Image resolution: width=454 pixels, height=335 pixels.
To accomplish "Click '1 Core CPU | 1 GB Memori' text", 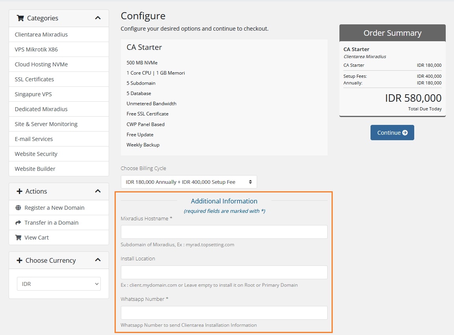I will coord(156,73).
